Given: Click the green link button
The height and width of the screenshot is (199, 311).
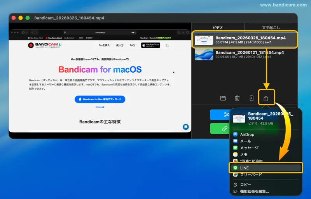Looking at the screenshot, I should coord(220,128).
